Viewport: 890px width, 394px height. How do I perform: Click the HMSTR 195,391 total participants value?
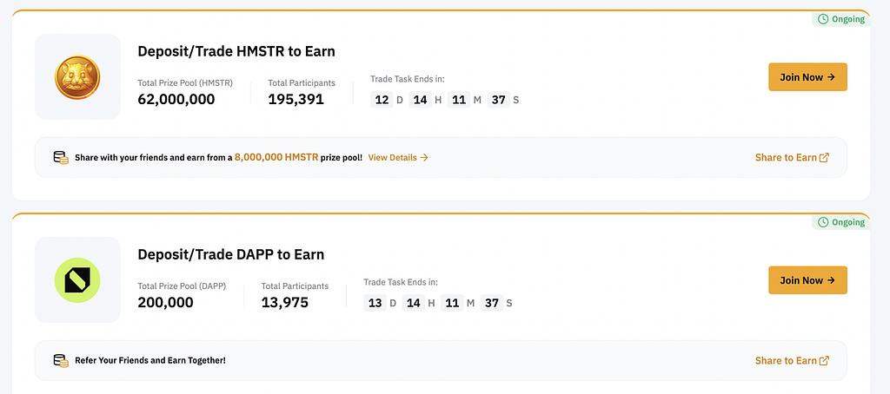tap(296, 99)
